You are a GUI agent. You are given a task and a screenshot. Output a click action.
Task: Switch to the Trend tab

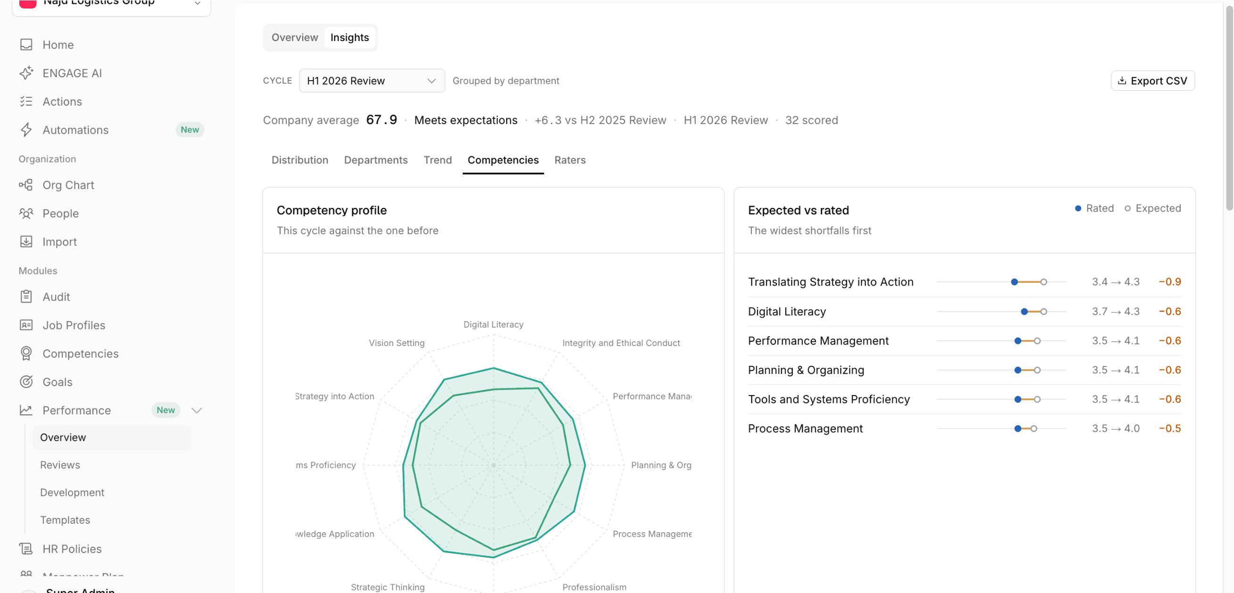(x=437, y=160)
